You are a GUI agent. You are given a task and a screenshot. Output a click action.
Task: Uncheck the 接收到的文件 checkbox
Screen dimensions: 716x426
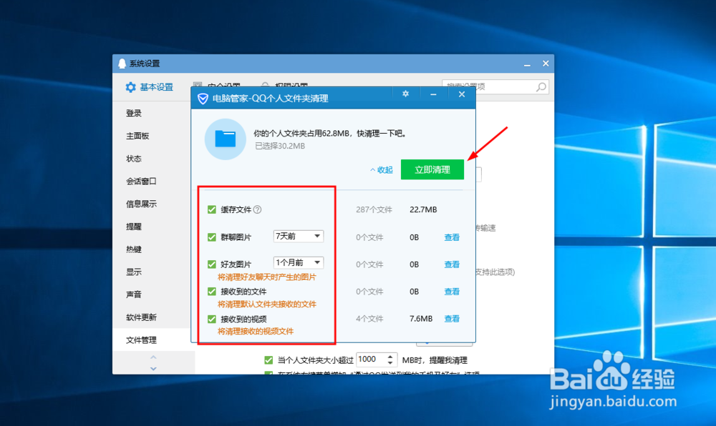(x=212, y=292)
